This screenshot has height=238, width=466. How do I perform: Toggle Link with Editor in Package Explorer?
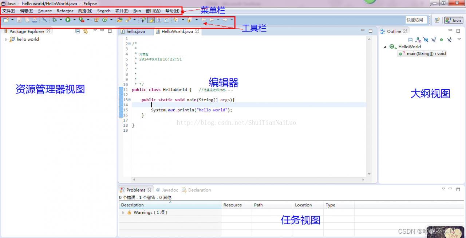pos(86,31)
